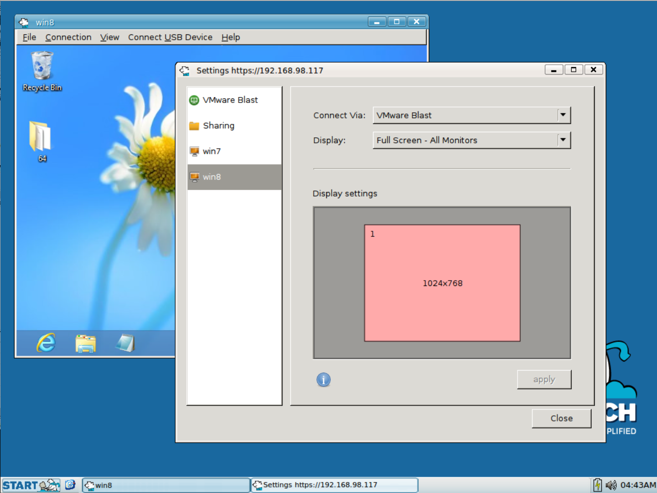Open File Explorer inside the win8 desktop
This screenshot has width=657, height=493.
85,343
